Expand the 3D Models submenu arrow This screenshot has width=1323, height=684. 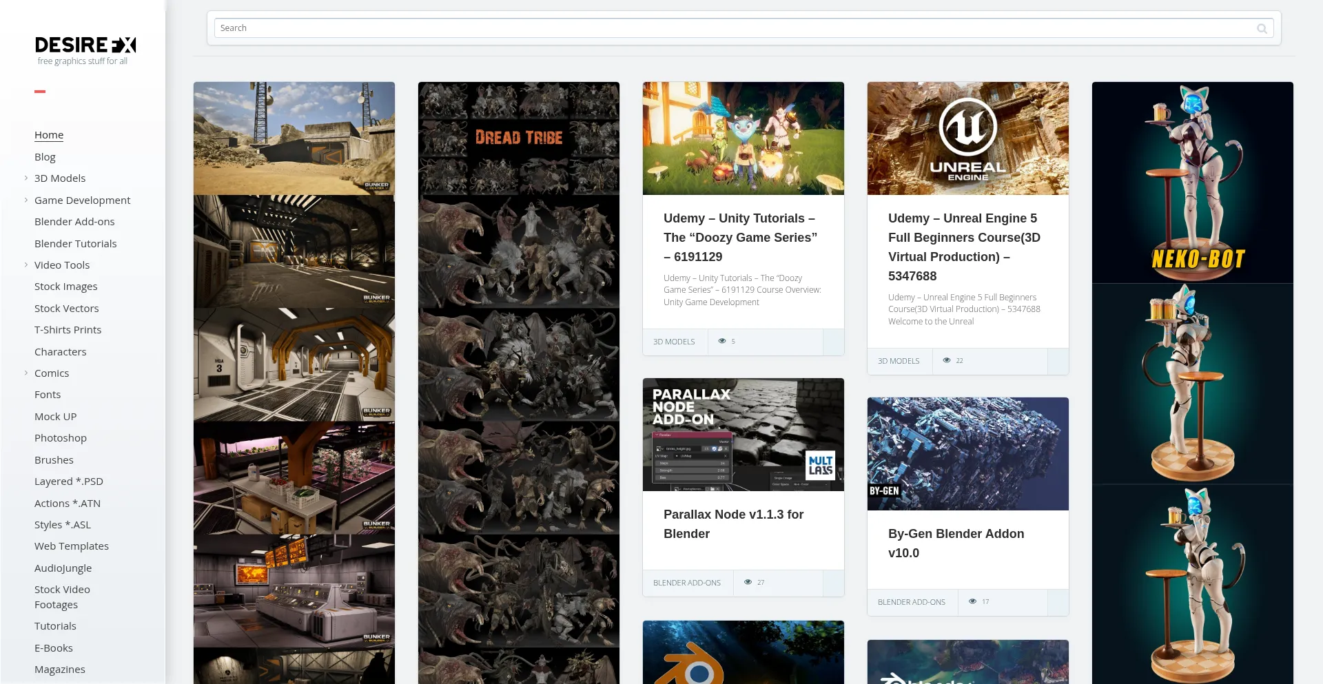26,178
